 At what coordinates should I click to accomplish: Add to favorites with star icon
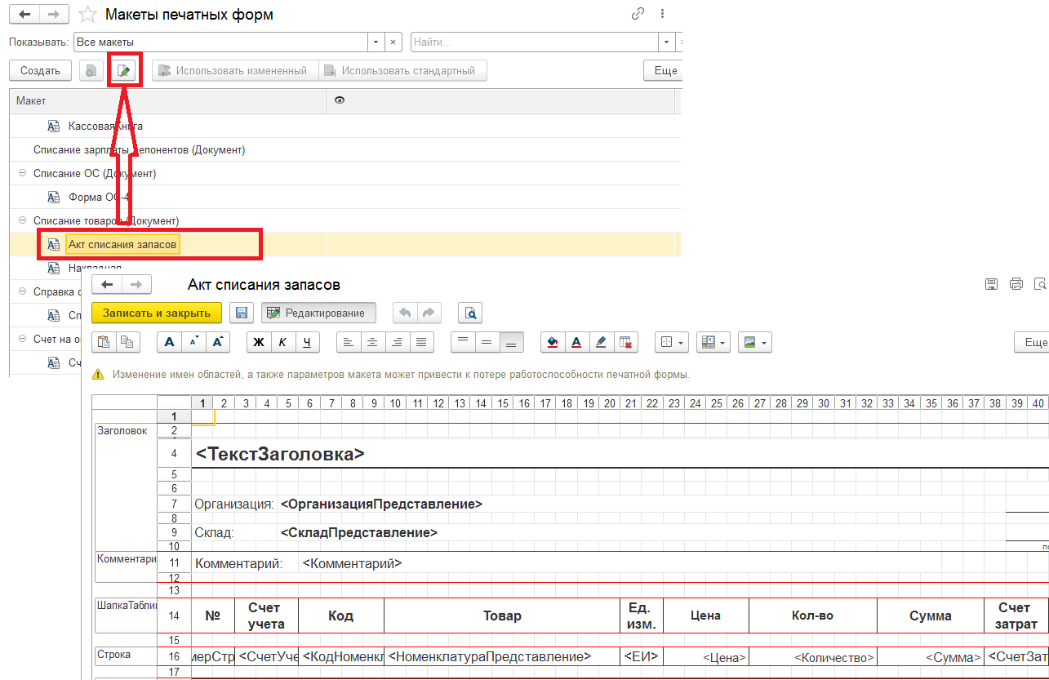point(87,15)
